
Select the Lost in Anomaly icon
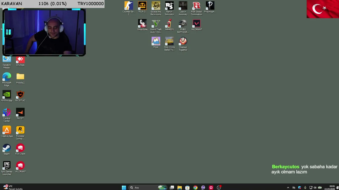click(183, 8)
